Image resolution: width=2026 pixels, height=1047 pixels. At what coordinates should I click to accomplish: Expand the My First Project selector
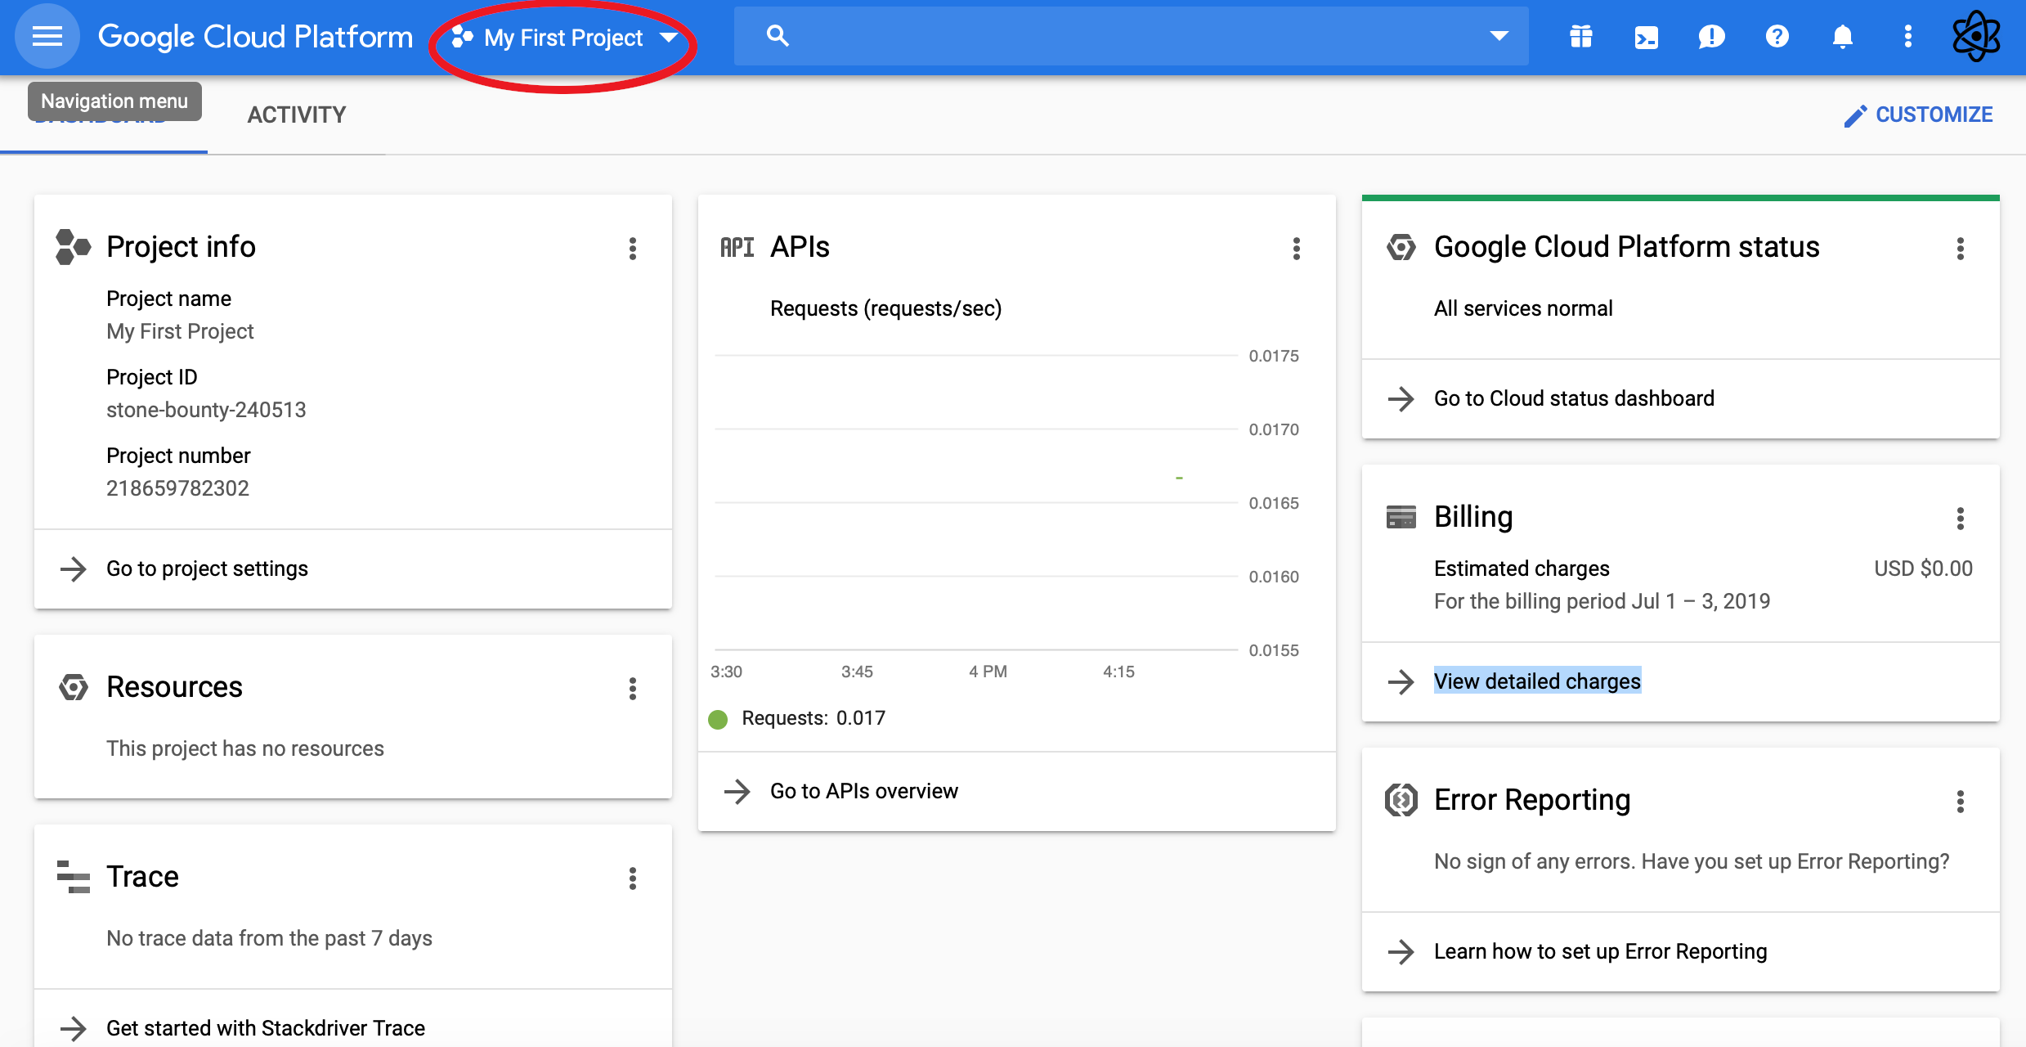pos(564,38)
